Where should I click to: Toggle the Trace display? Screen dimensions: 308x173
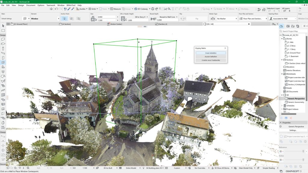100,9
